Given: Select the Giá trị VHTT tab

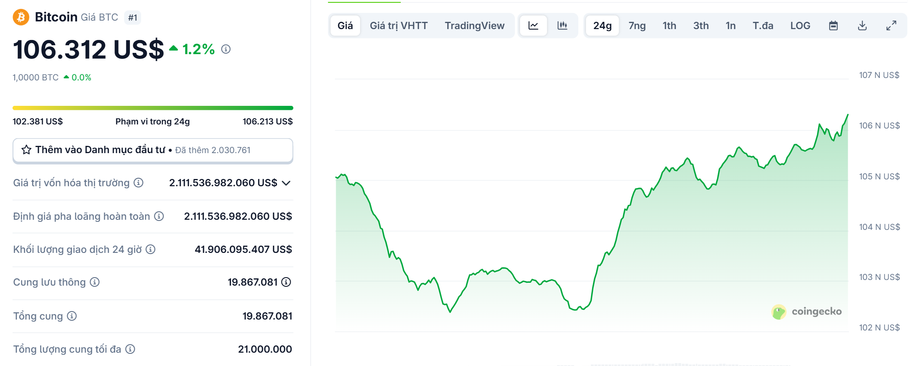Looking at the screenshot, I should 399,26.
